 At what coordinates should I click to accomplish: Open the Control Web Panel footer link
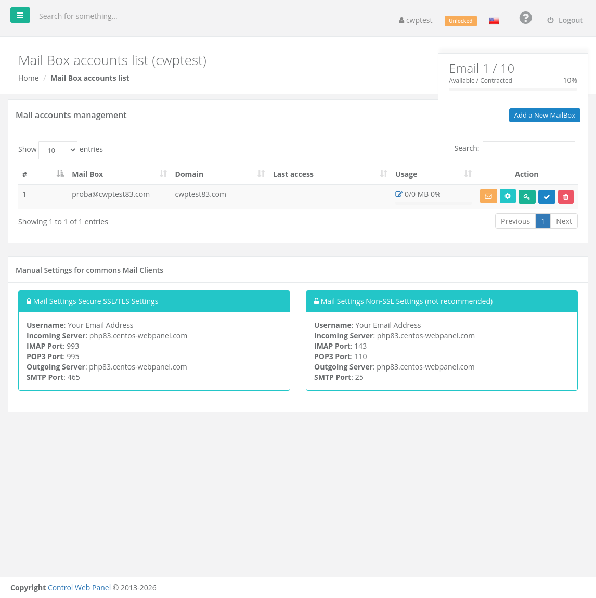coord(79,587)
